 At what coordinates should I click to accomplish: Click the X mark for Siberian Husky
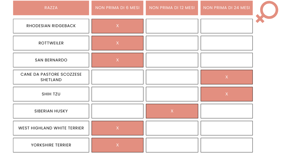[x=172, y=111]
